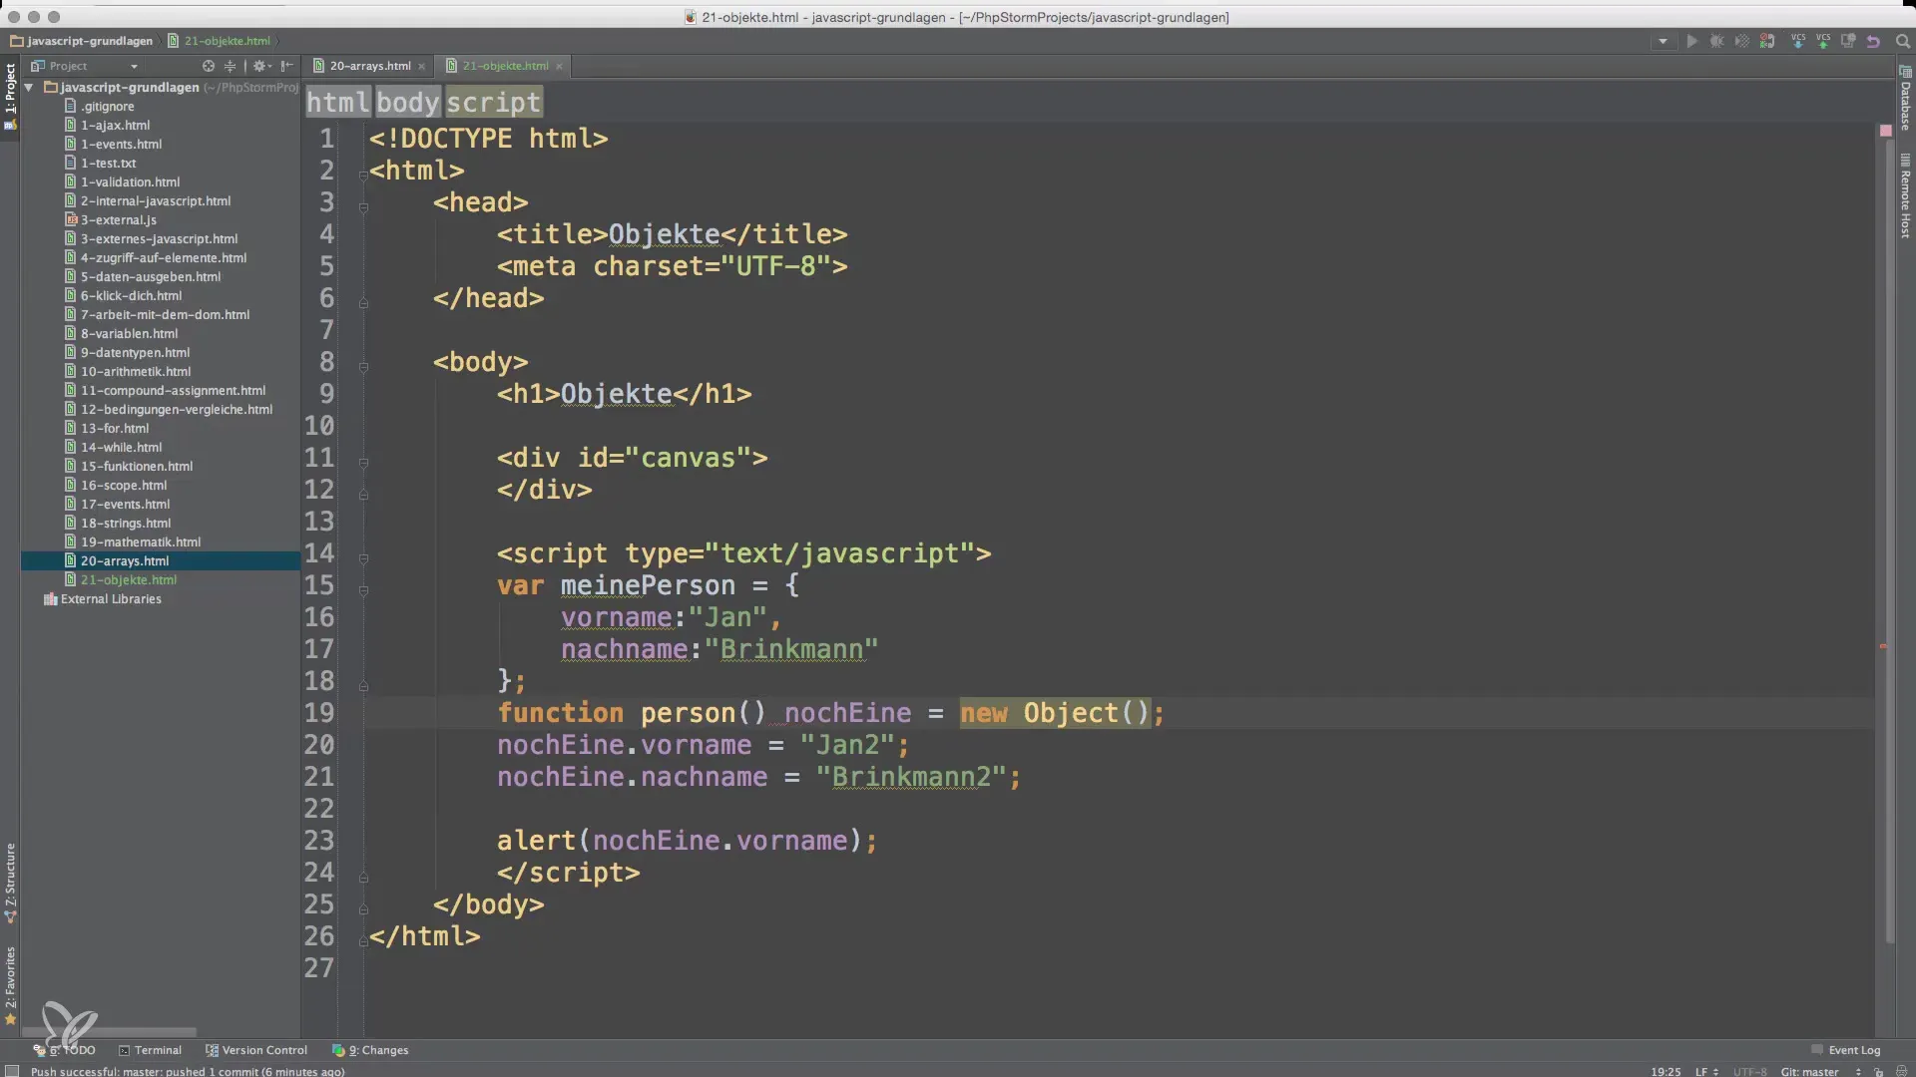Click the LF line separator selector
Viewport: 1916px width, 1077px height.
tap(1706, 1071)
